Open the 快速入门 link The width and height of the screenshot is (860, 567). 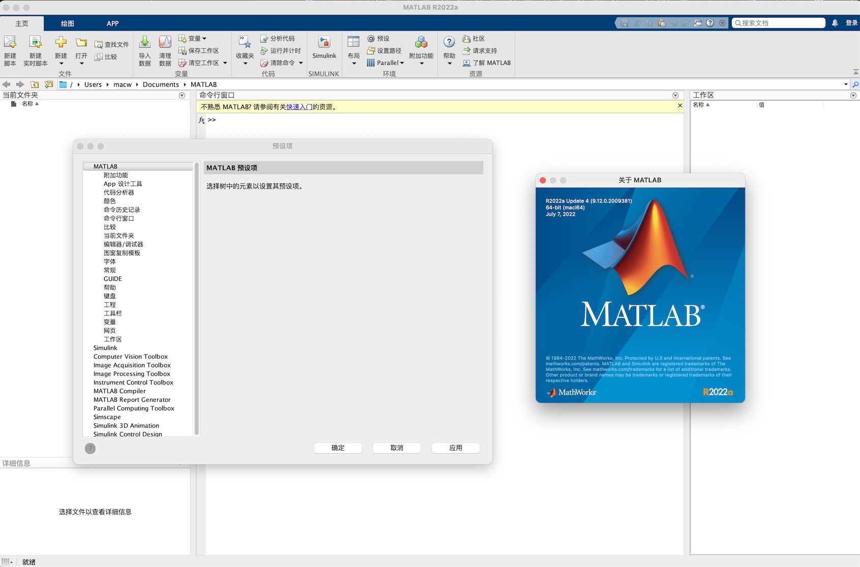[x=299, y=107]
